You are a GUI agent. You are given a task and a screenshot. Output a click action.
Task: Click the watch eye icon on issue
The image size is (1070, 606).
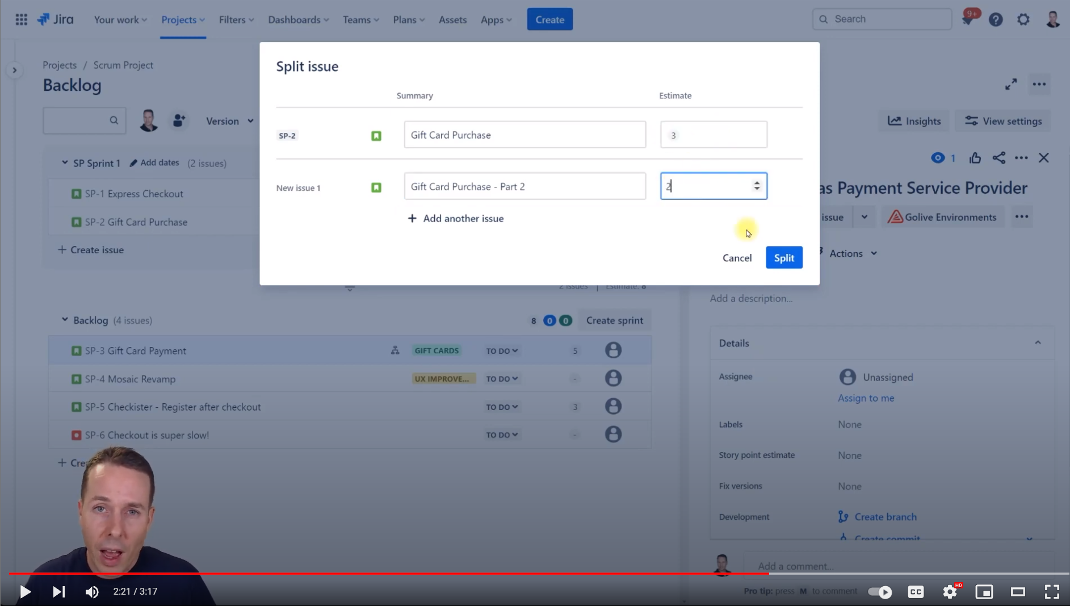click(x=938, y=158)
